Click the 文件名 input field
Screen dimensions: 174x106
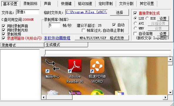(28, 12)
